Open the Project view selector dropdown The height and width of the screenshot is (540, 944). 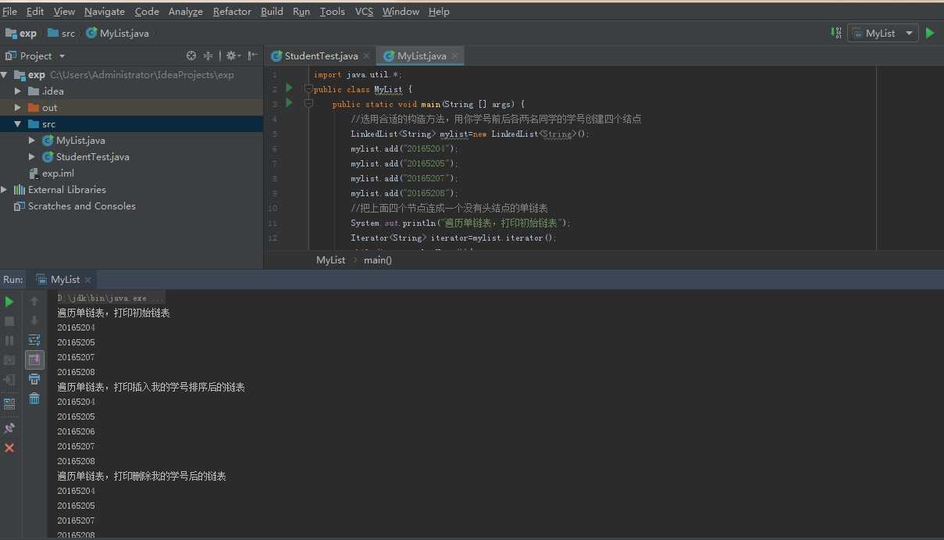(x=62, y=56)
